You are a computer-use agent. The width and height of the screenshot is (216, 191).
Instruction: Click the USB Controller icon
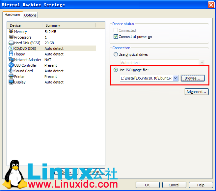(11, 65)
